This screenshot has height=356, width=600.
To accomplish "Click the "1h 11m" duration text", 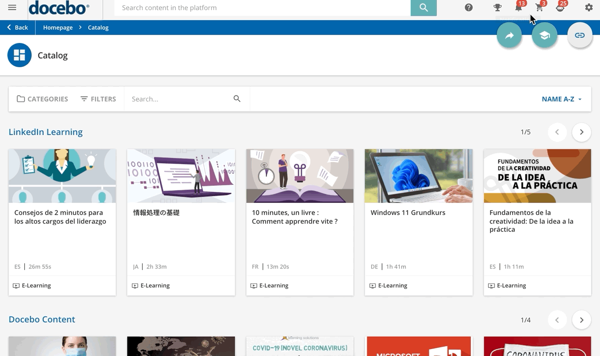I will pyautogui.click(x=514, y=267).
